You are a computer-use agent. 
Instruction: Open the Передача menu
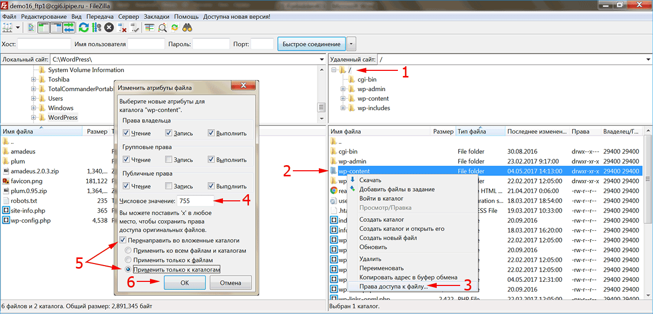pyautogui.click(x=101, y=16)
